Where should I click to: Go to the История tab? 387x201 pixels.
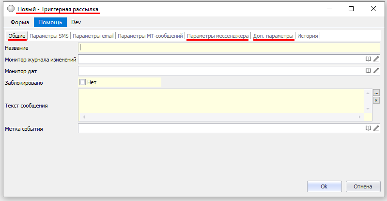(308, 36)
